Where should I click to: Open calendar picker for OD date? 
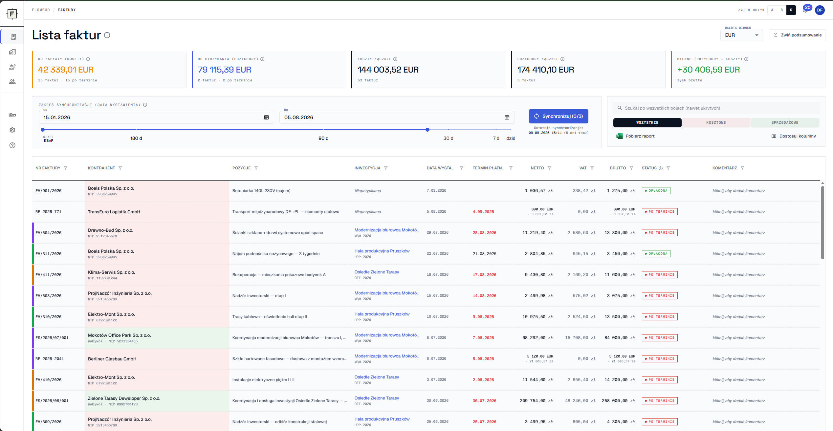pos(267,118)
